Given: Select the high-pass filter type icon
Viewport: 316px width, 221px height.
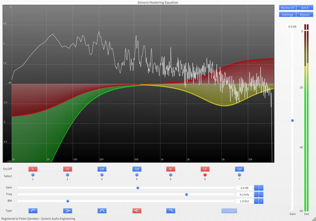Looking at the screenshot, I should (x=33, y=210).
